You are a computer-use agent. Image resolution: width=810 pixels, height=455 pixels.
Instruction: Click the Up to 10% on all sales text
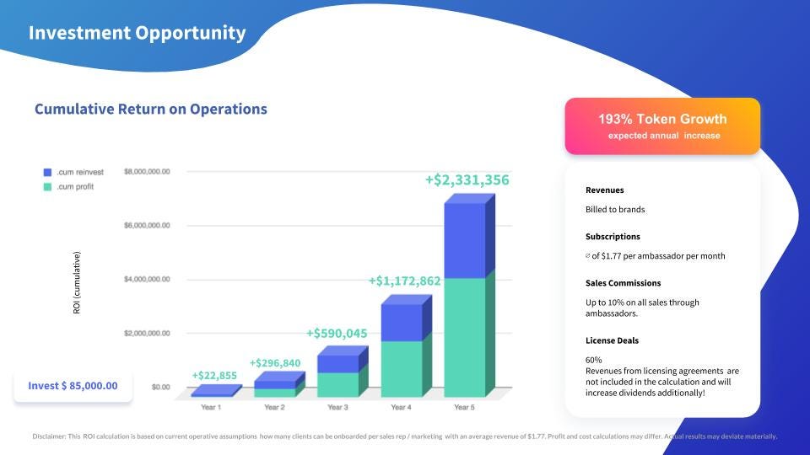(x=642, y=308)
